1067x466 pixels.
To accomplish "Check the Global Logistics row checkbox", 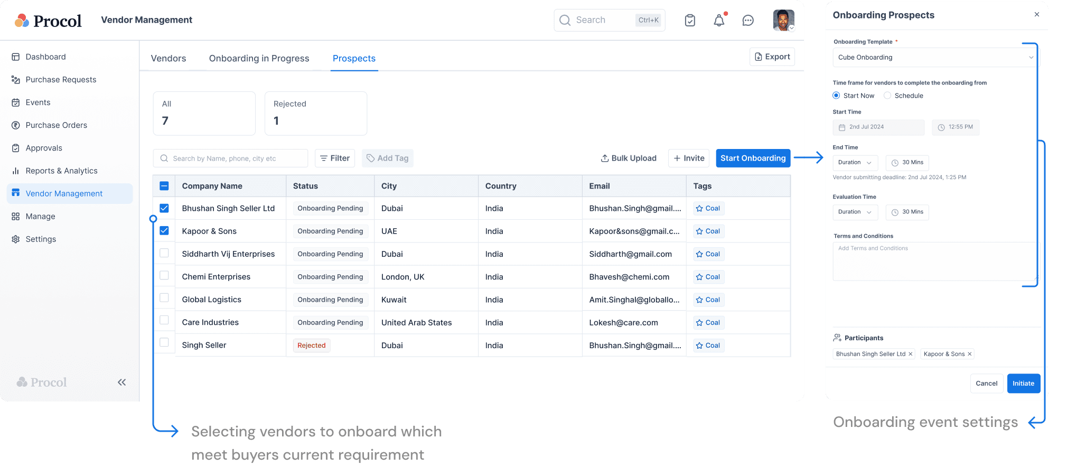I will (164, 298).
